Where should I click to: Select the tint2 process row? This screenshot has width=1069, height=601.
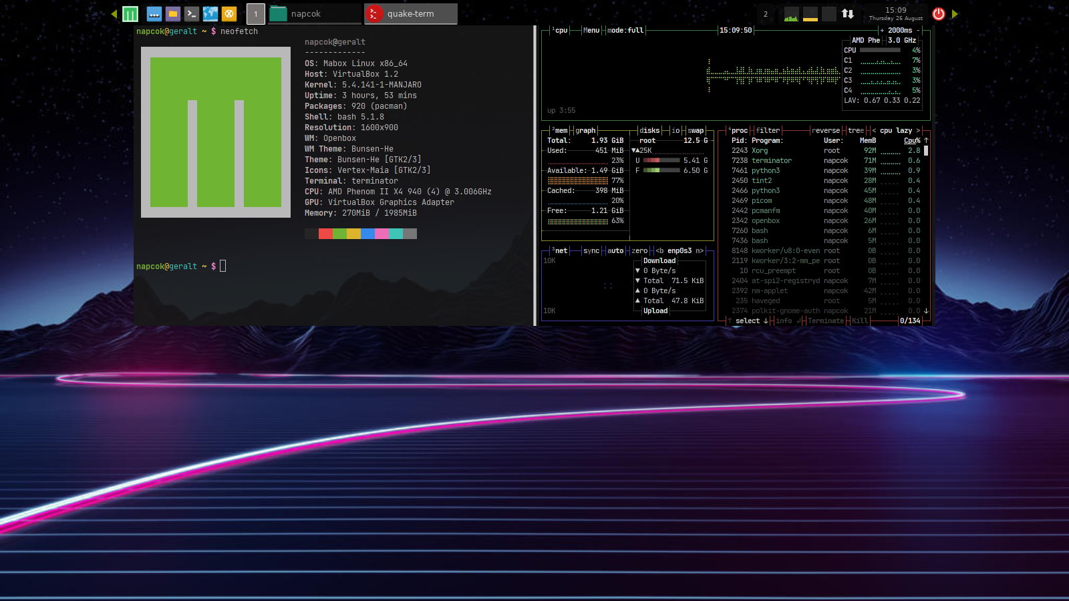tap(826, 180)
